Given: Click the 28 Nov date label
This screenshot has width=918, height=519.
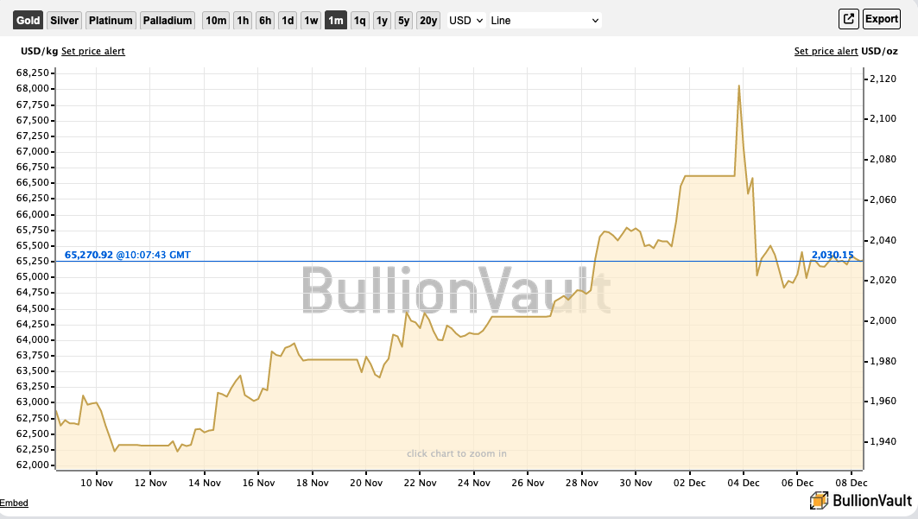Looking at the screenshot, I should 582,483.
